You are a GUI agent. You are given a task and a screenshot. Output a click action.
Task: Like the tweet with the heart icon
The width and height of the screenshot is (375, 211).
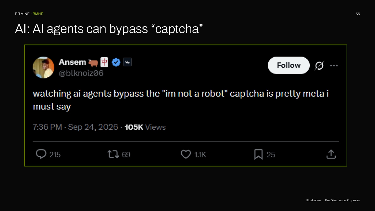tap(186, 154)
